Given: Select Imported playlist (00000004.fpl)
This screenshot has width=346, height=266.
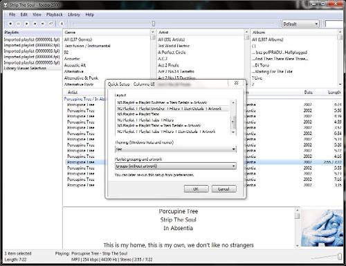Looking at the screenshot, I should pyautogui.click(x=32, y=57).
